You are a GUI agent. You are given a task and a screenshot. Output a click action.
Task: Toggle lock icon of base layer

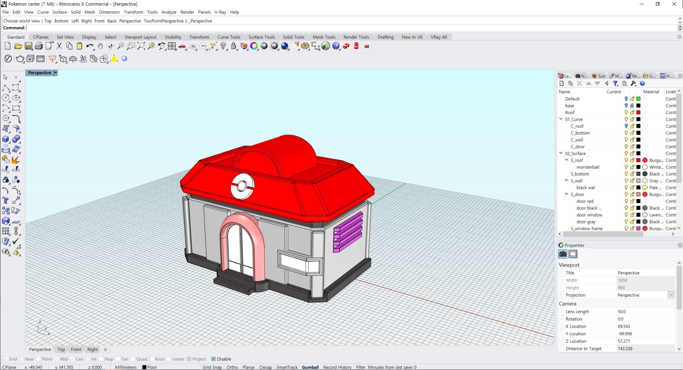pyautogui.click(x=632, y=106)
